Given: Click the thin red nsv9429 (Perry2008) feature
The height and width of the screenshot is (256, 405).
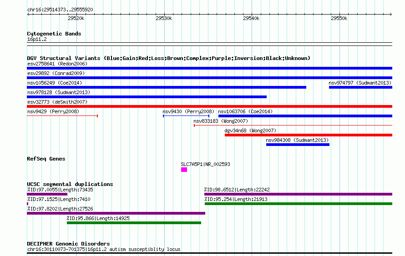Looking at the screenshot, I should (62, 116).
